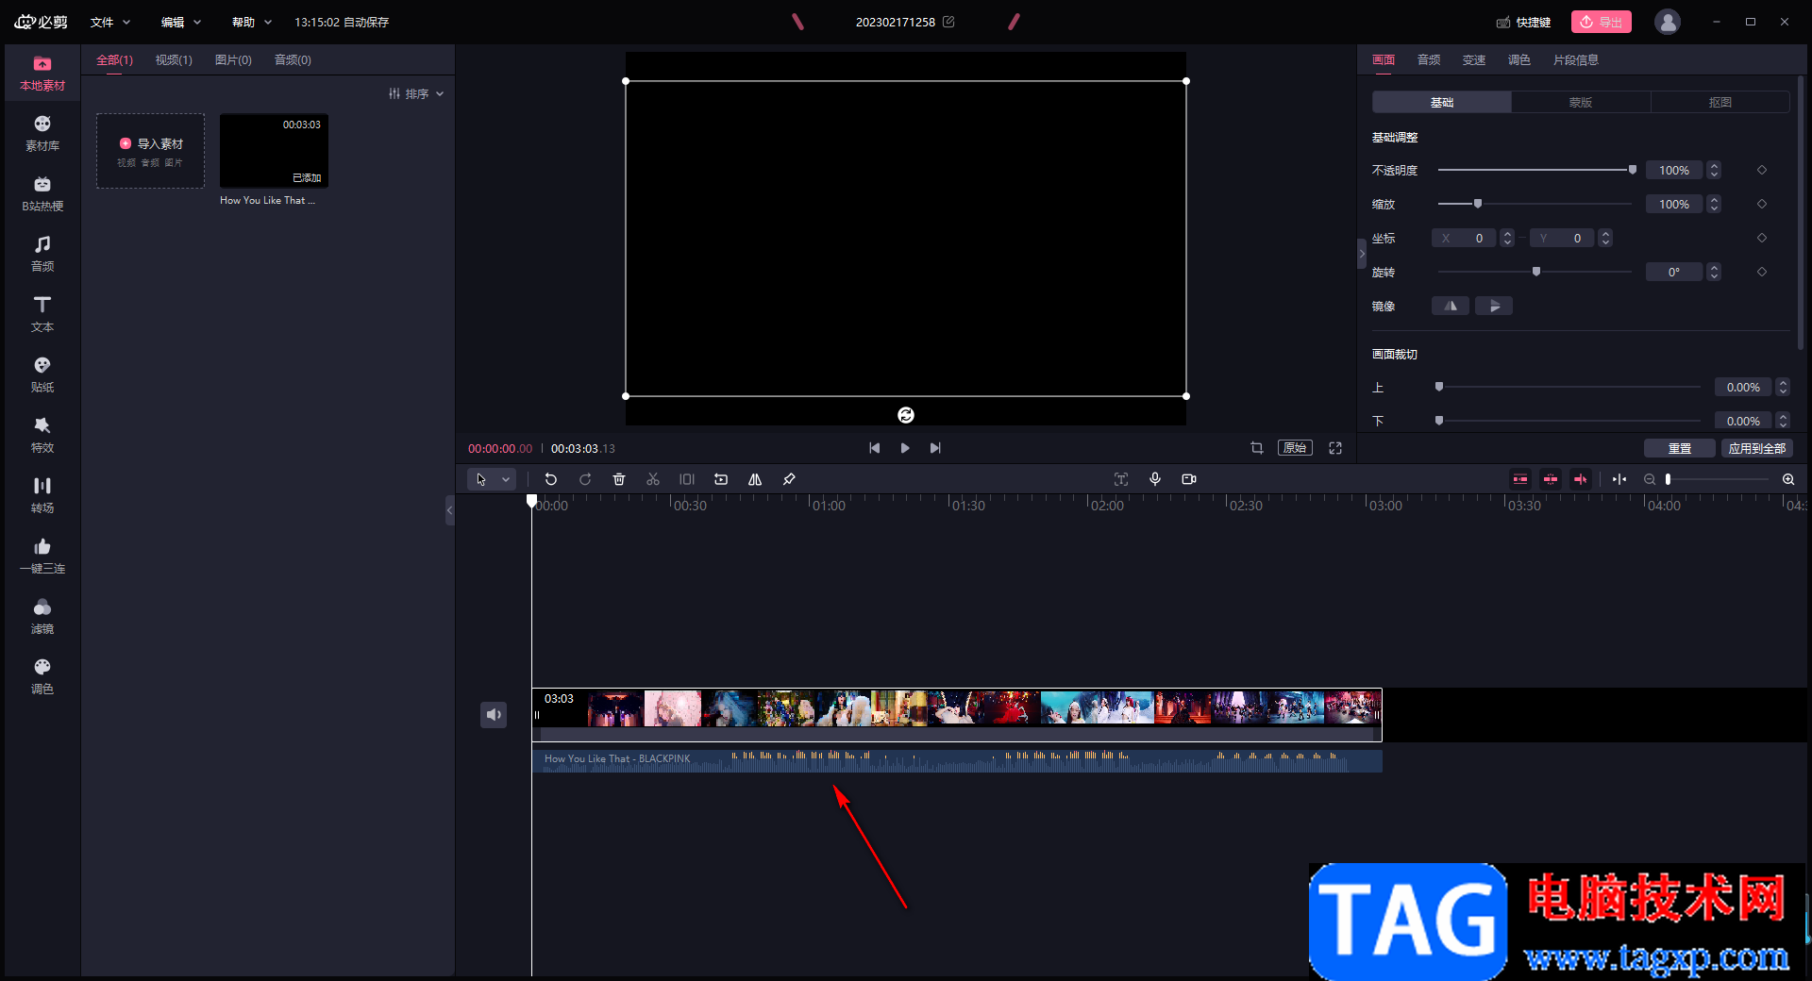Open the 转场 transitions panel
This screenshot has width=1812, height=981.
(x=42, y=496)
